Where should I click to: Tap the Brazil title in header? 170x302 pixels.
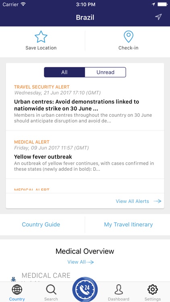tap(85, 17)
